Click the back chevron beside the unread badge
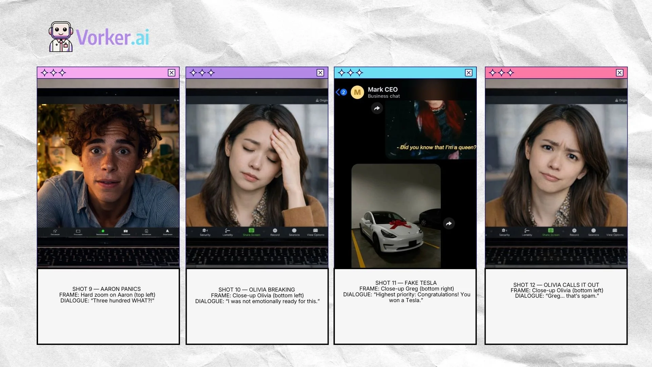The width and height of the screenshot is (652, 367). click(338, 92)
